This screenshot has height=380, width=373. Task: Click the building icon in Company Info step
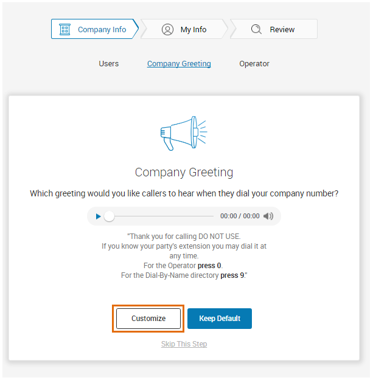(64, 29)
